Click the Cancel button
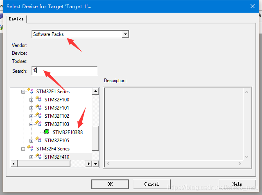Screen dimensions: 262x195 tap(151, 184)
